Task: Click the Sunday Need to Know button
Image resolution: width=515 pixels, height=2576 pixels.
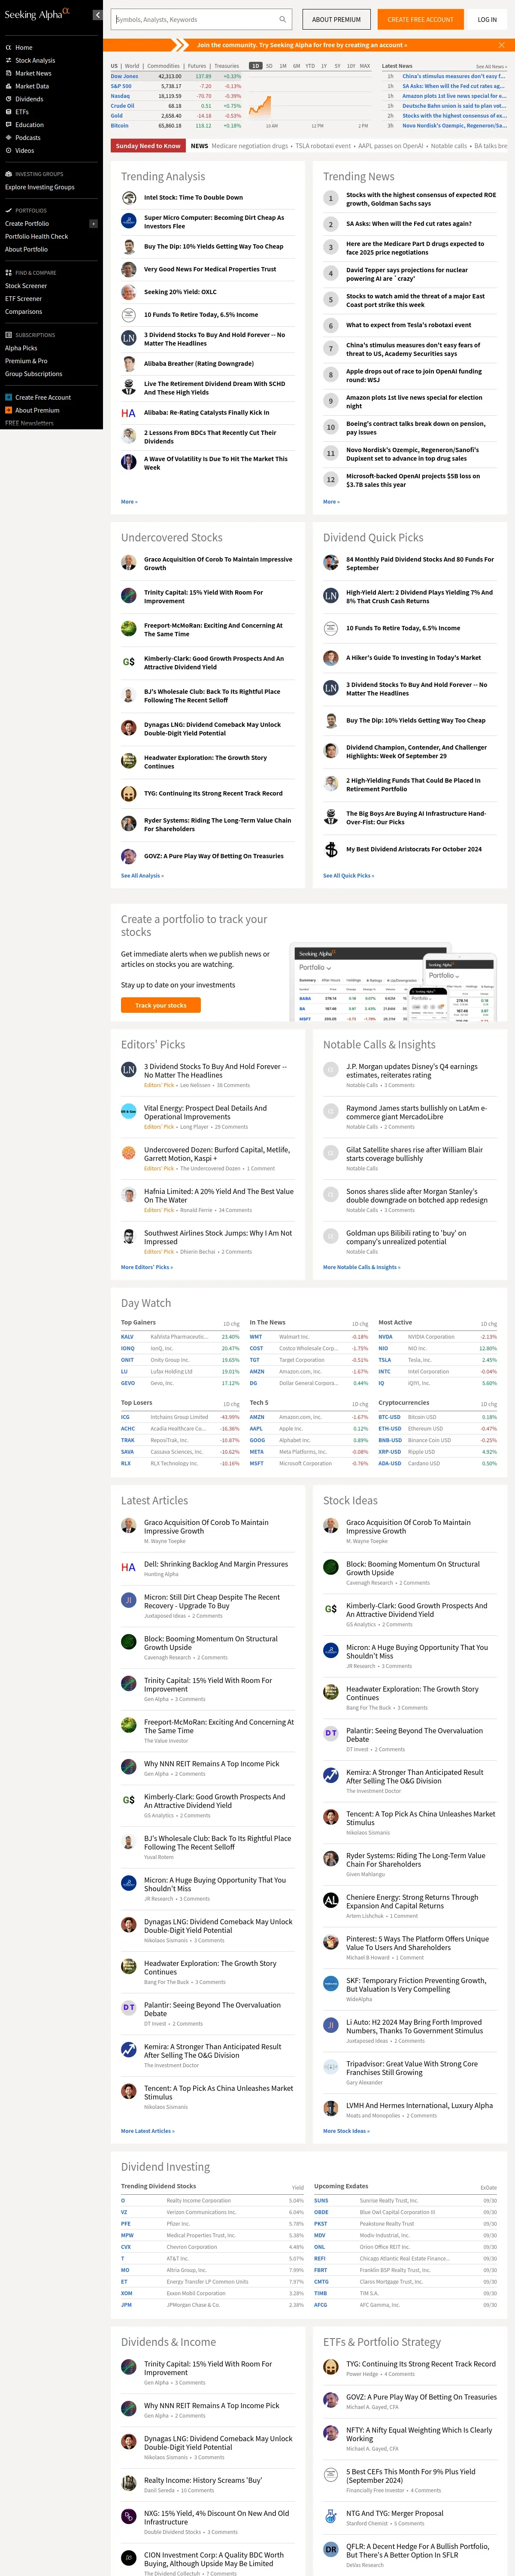Action: [x=148, y=146]
